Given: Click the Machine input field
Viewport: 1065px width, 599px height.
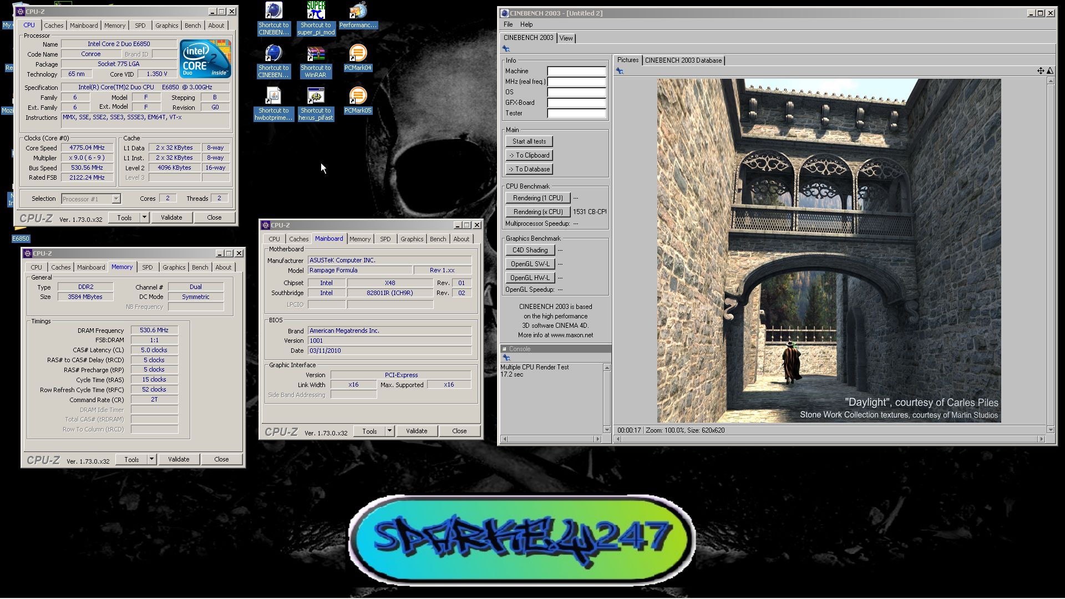Looking at the screenshot, I should (576, 71).
